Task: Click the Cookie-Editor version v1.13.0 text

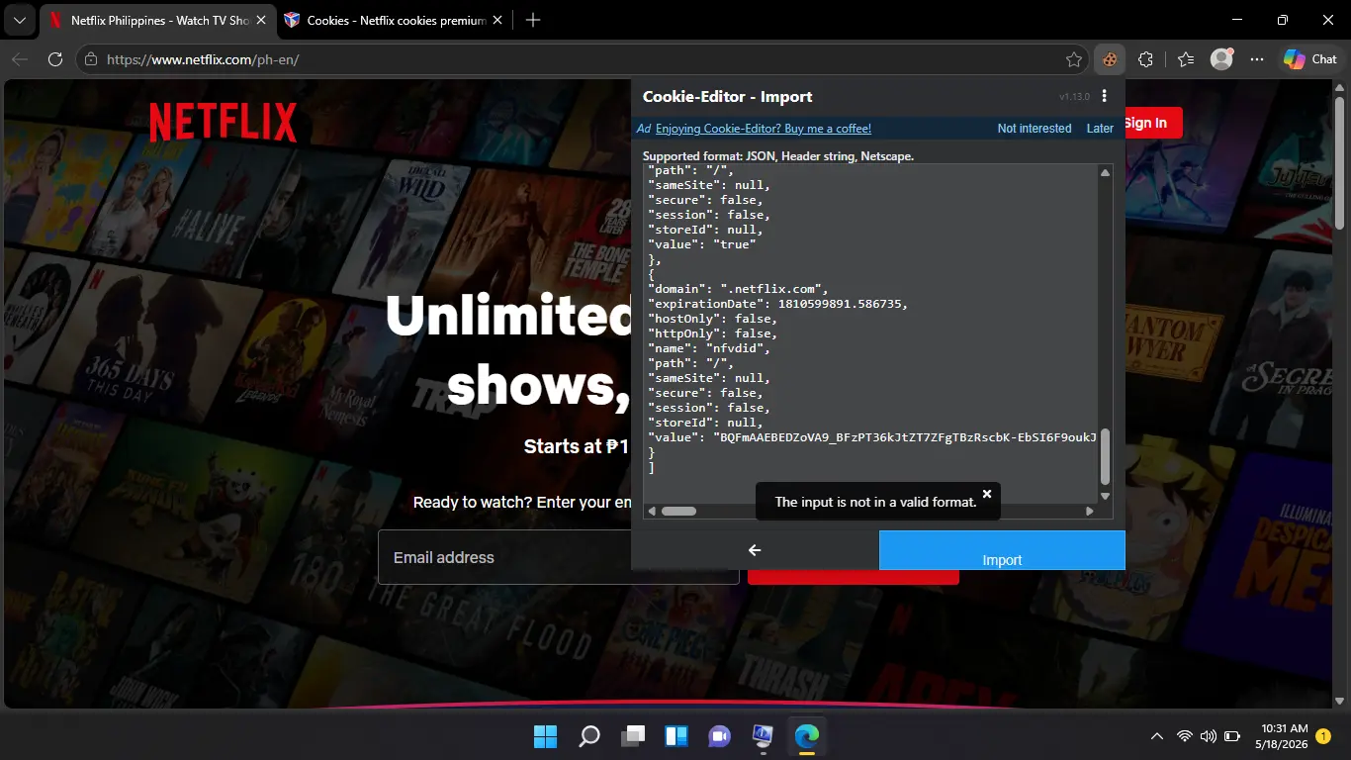Action: point(1074,97)
